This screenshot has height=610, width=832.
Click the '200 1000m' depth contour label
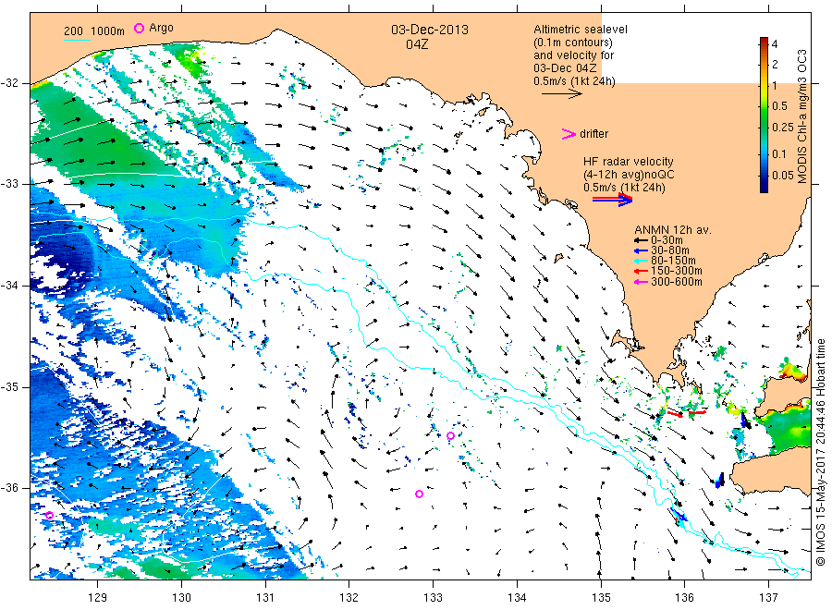click(94, 30)
